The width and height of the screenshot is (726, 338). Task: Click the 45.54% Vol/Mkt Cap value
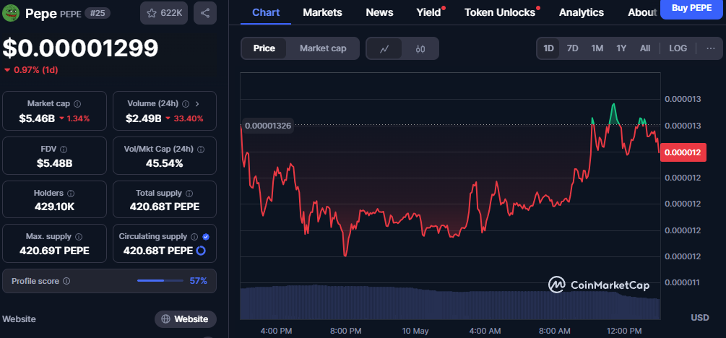pyautogui.click(x=165, y=163)
